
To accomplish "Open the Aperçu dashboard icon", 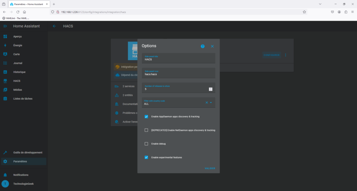I will point(5,36).
